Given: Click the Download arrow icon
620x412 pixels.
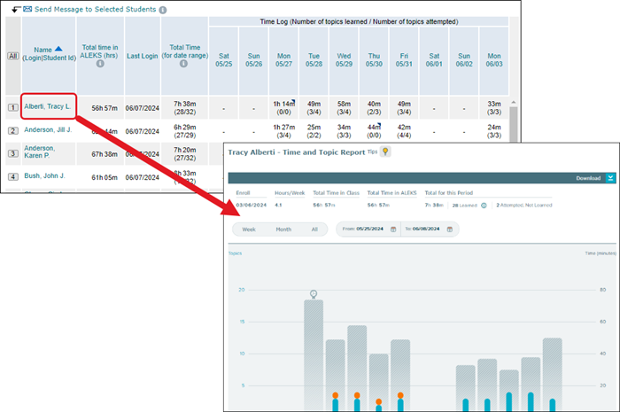Looking at the screenshot, I should click(609, 178).
